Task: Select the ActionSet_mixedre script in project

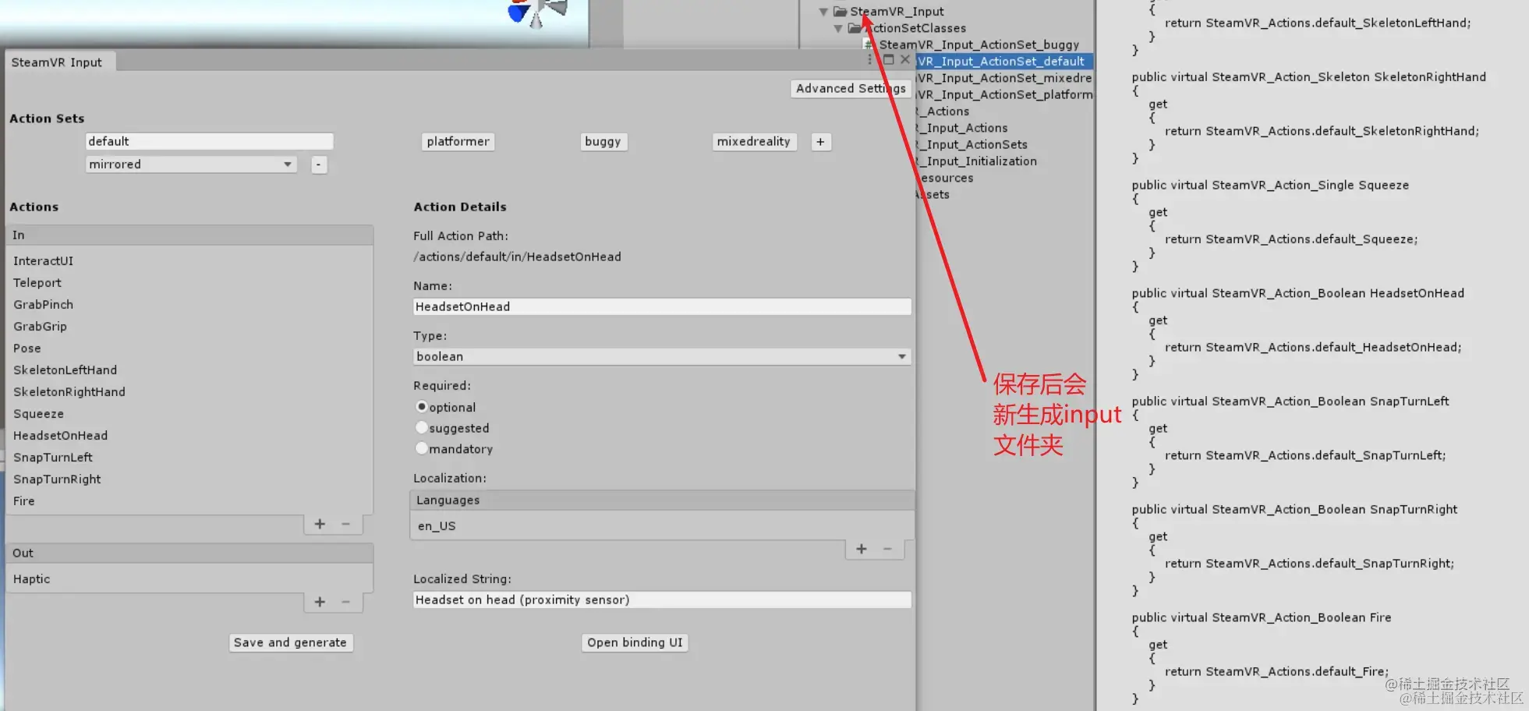Action: [x=1005, y=79]
